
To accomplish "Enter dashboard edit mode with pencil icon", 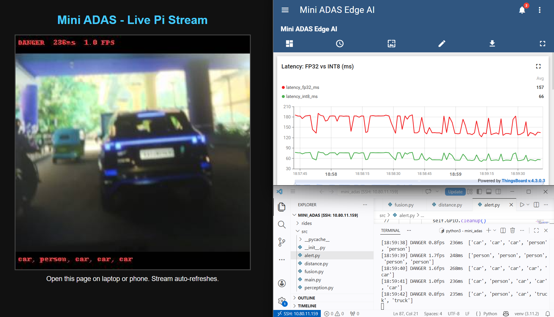I will 442,44.
